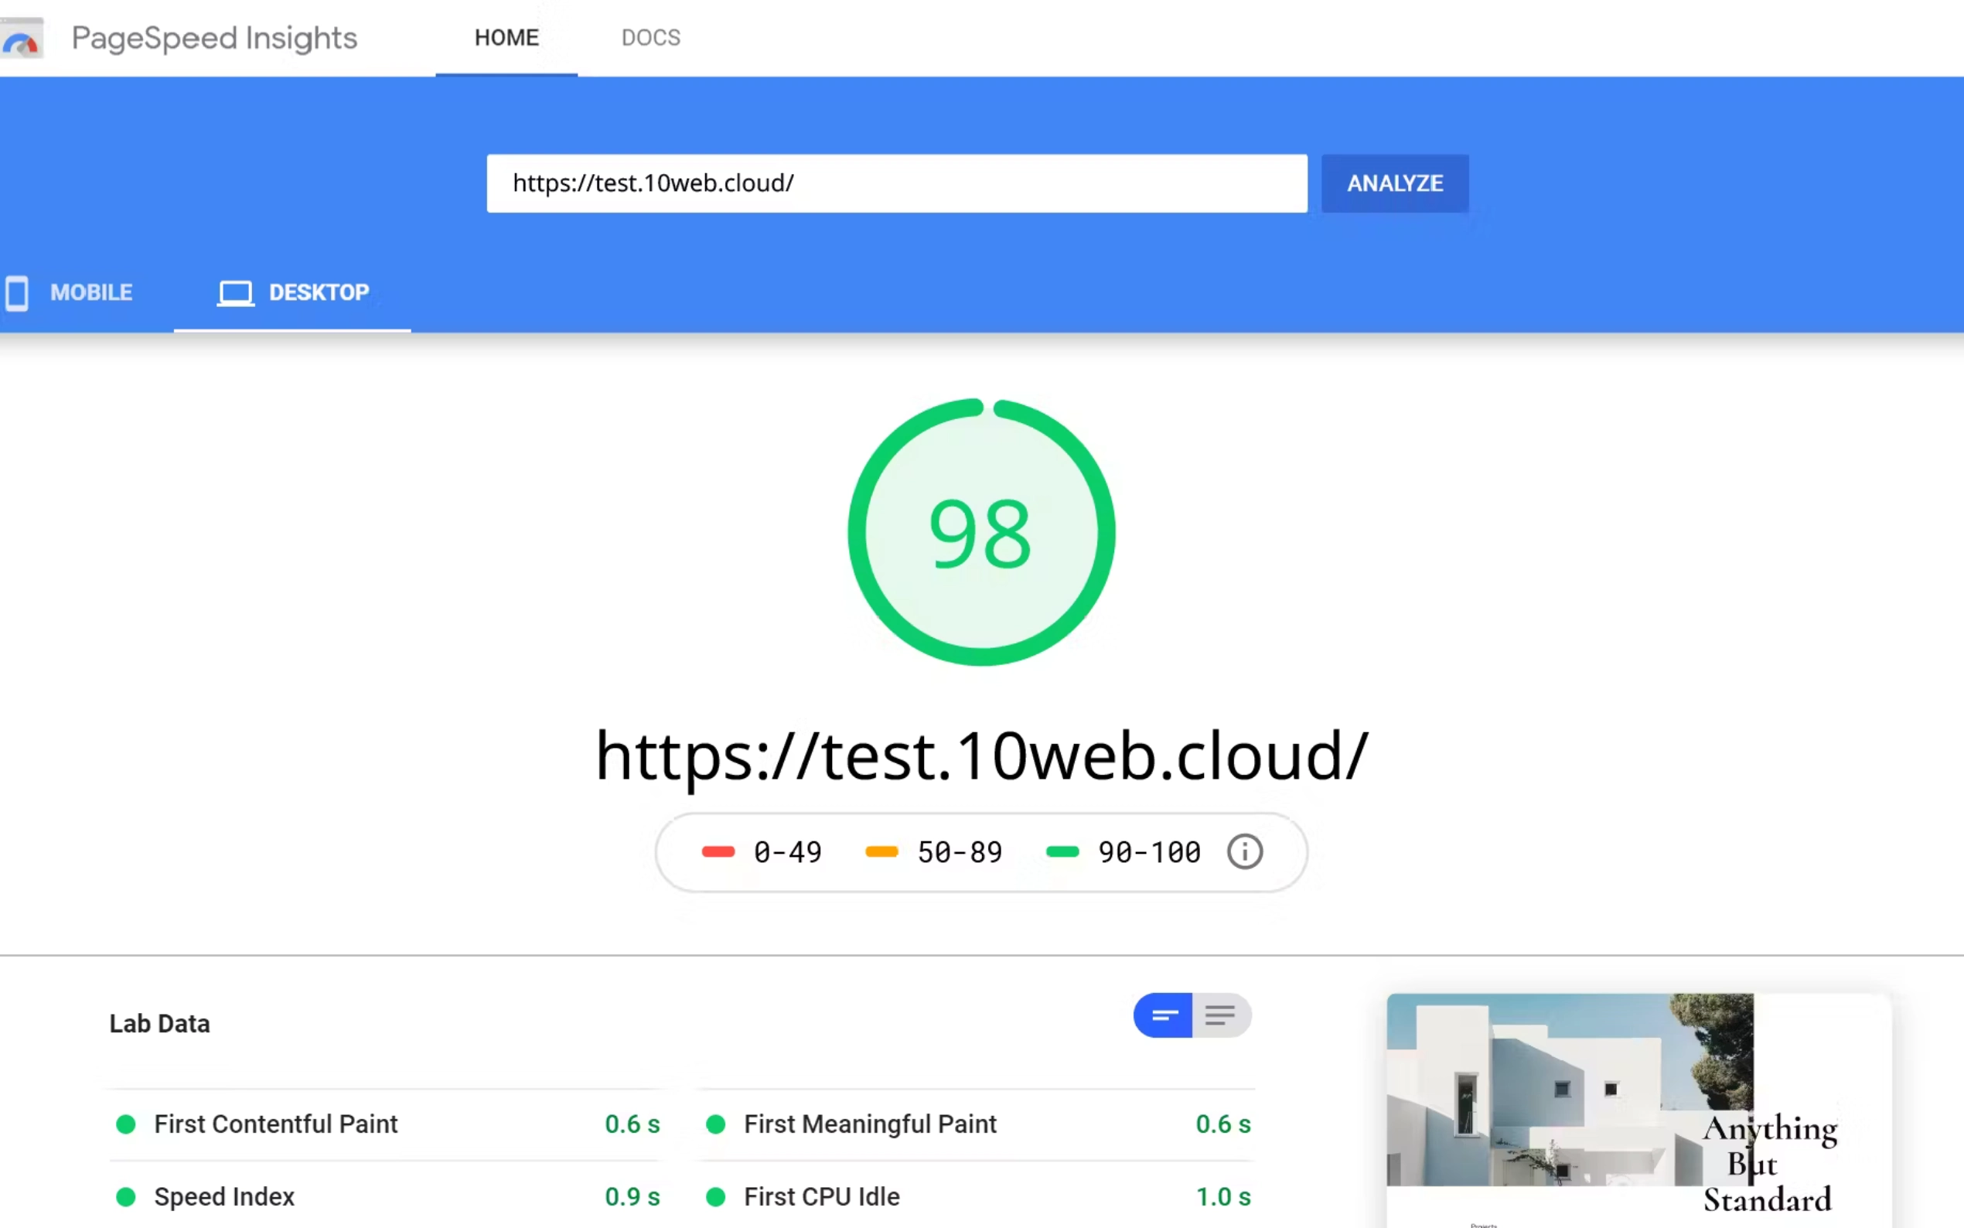Select the DESKTOP results tab
This screenshot has height=1228, width=1964.
click(319, 292)
